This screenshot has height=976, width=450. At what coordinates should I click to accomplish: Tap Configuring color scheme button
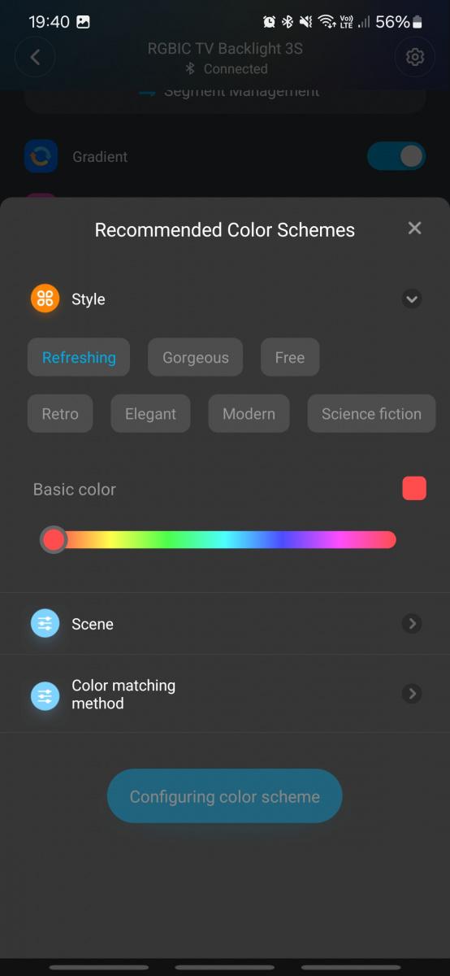225,796
